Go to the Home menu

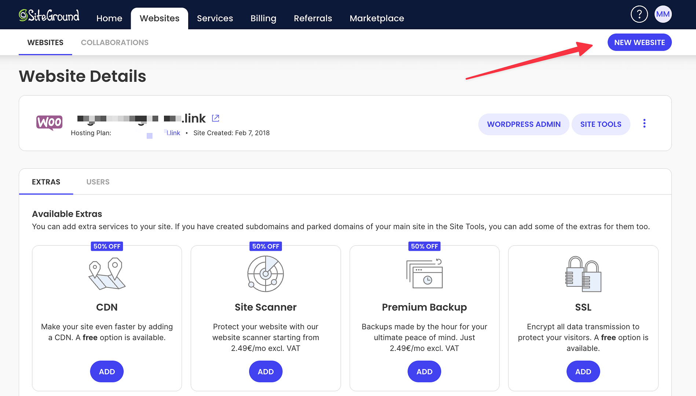point(109,18)
